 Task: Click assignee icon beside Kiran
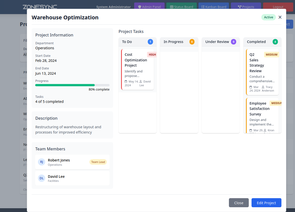pyautogui.click(x=265, y=130)
